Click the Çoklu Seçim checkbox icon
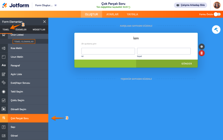This screenshot has height=140, width=223. (x=4, y=100)
